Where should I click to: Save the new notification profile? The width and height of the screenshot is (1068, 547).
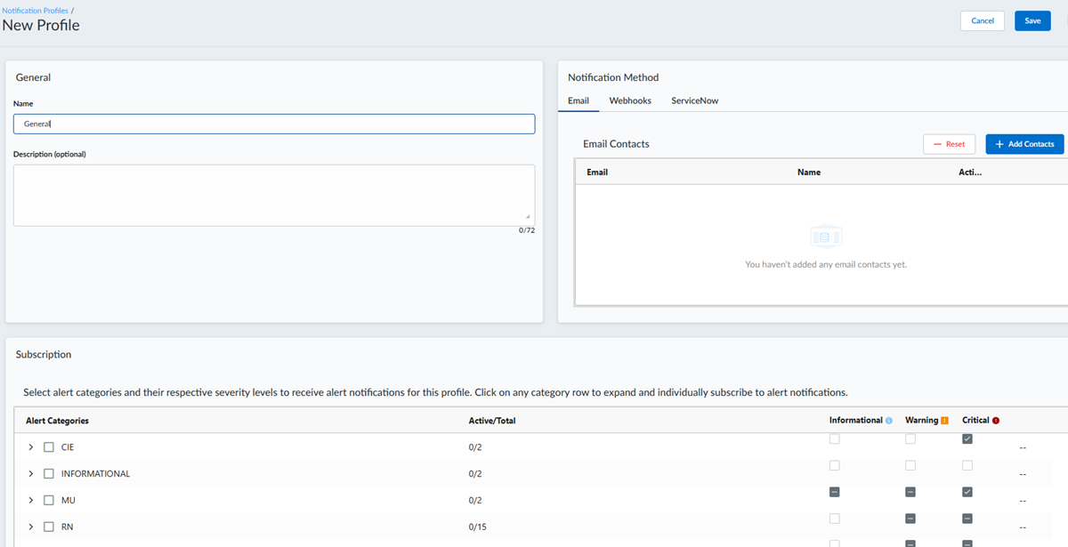[x=1032, y=20]
